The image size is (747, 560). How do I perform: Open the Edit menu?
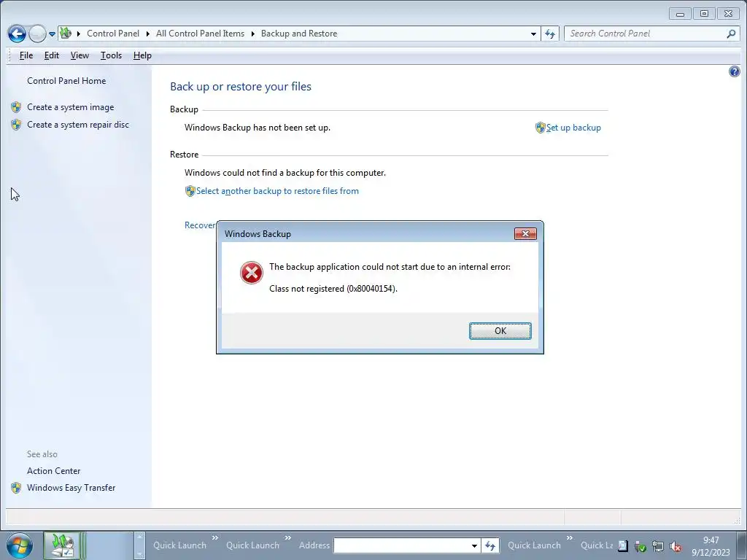[x=52, y=55]
